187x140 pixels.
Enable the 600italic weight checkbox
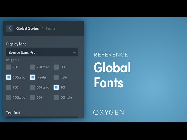tap(32, 87)
